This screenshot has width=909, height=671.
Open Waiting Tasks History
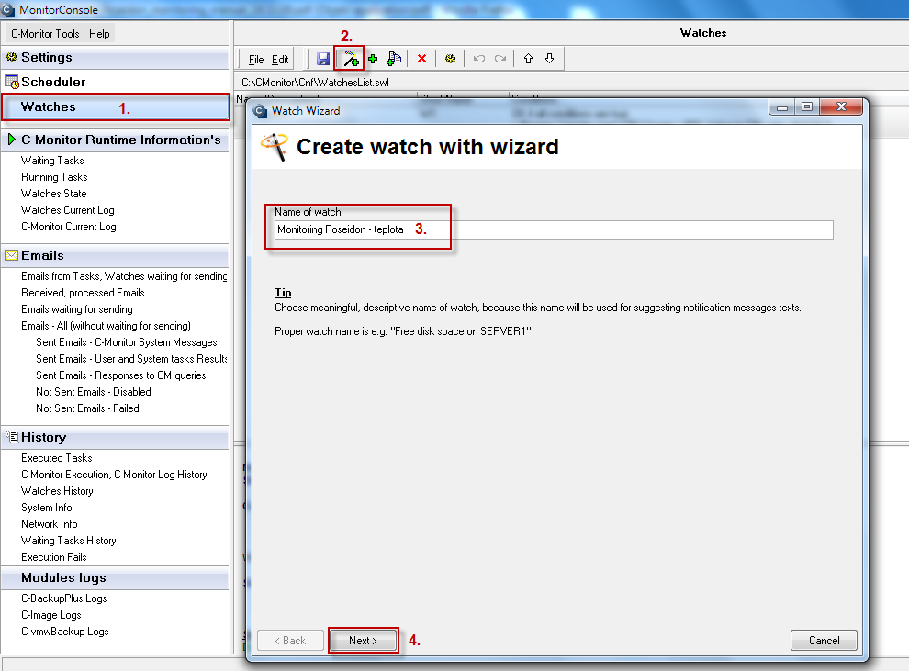(69, 541)
